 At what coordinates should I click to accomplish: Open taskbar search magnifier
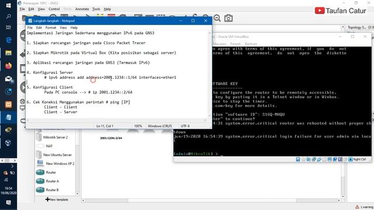(8, 16)
